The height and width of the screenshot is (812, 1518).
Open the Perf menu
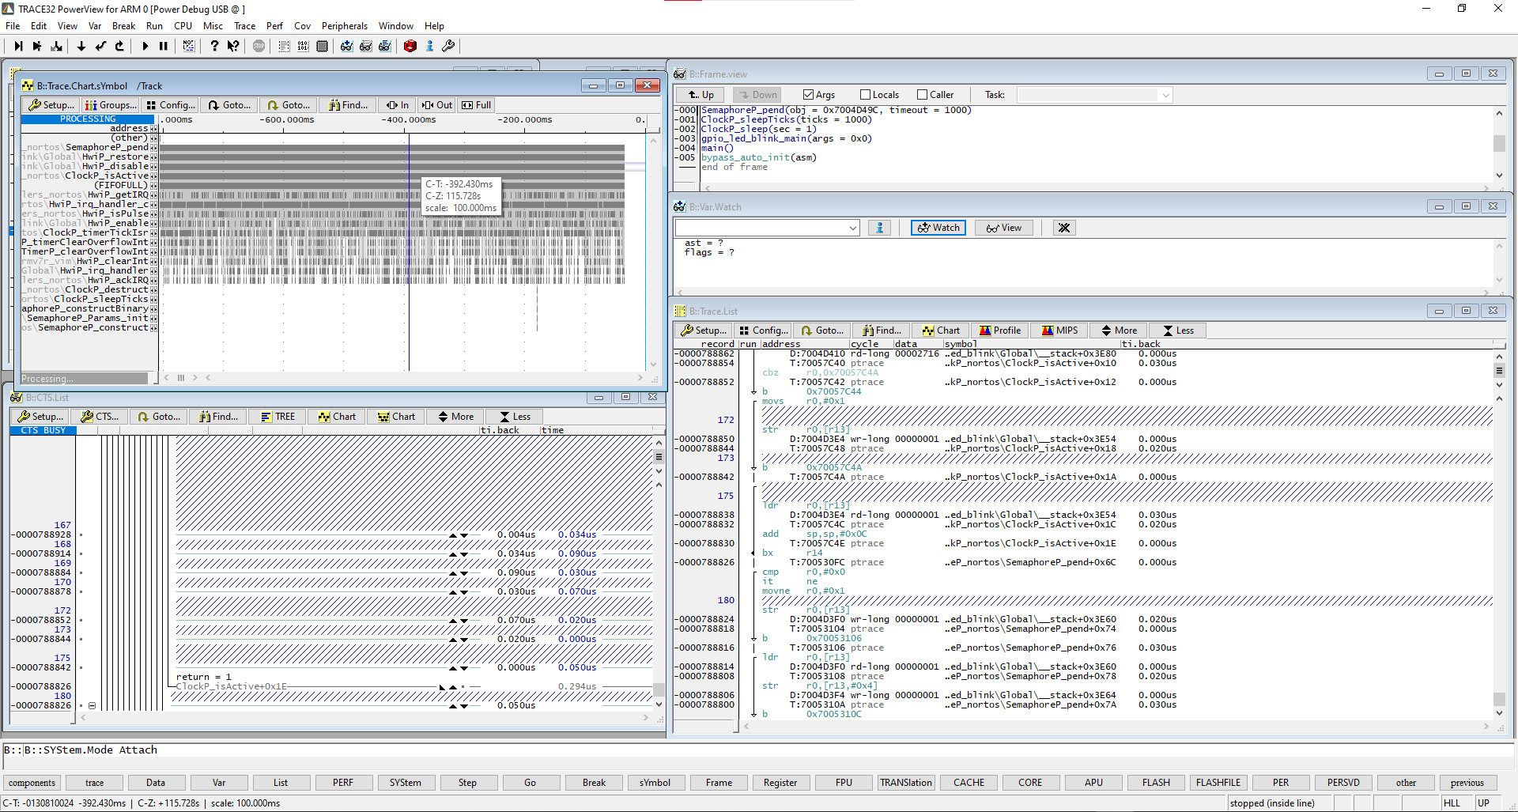[x=274, y=26]
